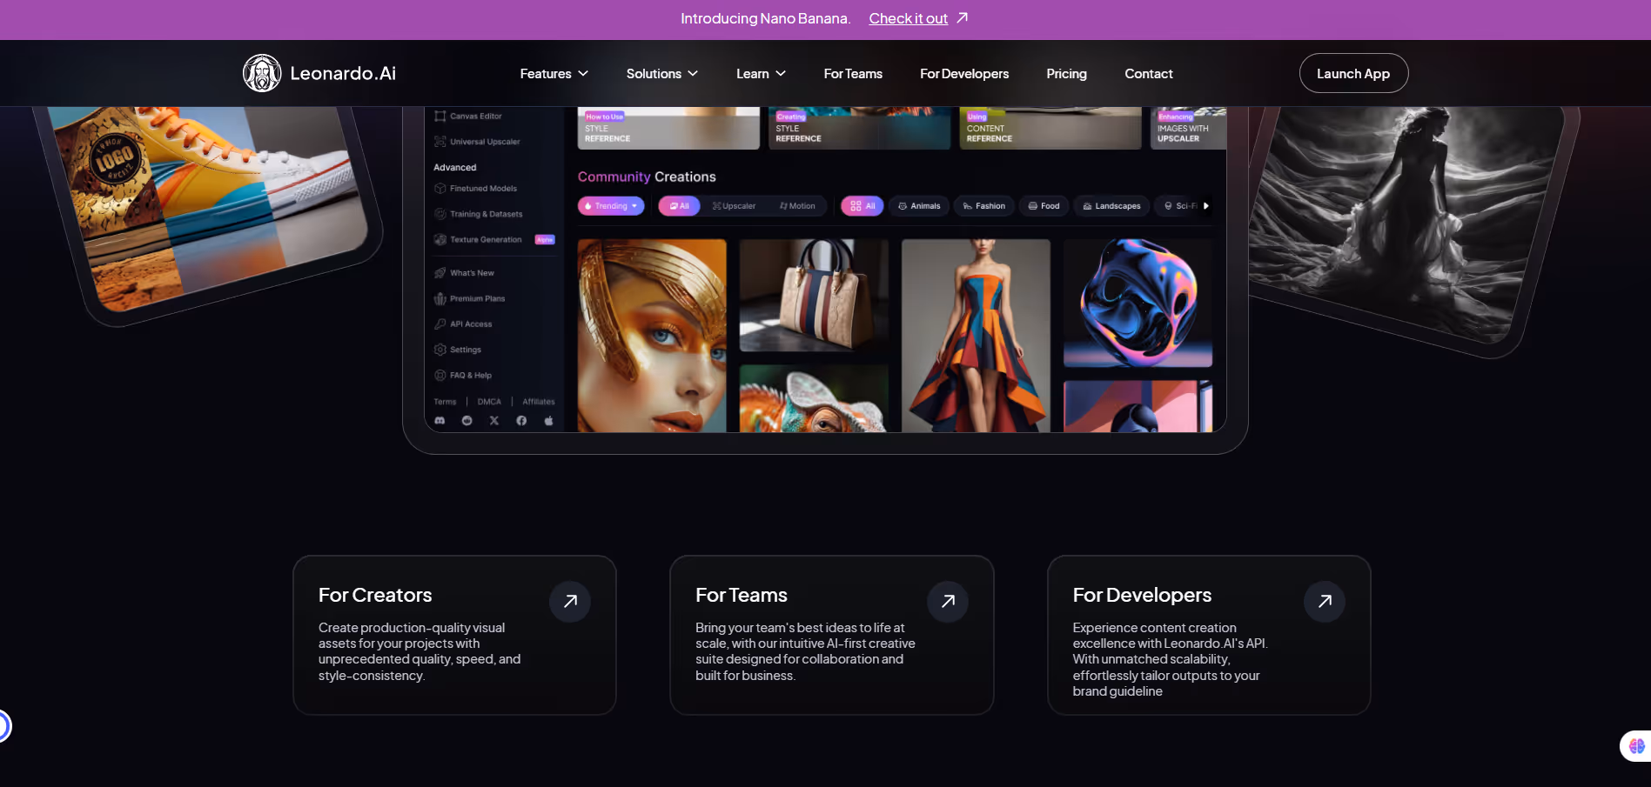The image size is (1651, 787).
Task: Click the category scroll right arrow
Action: [1205, 206]
